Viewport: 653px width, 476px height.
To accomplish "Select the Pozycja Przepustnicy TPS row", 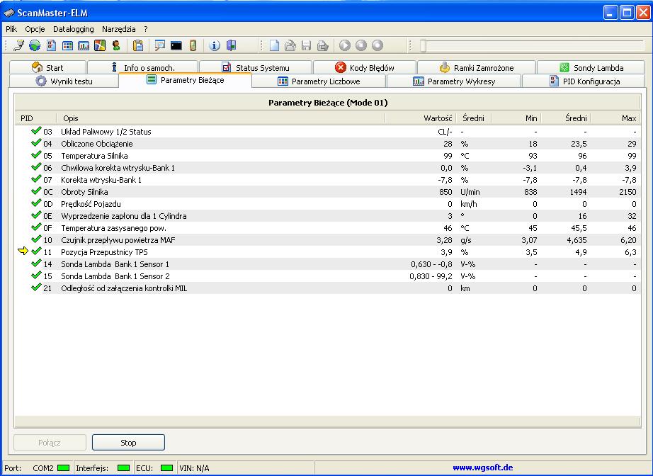I will point(328,252).
